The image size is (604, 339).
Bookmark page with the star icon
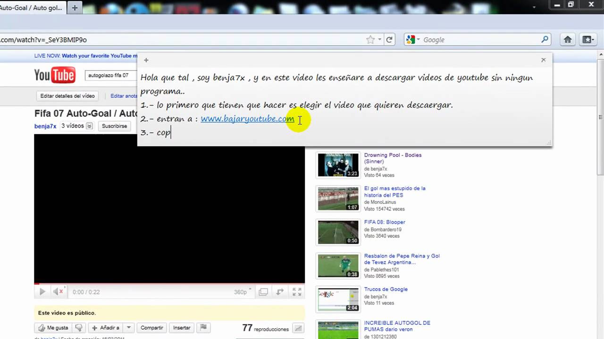[370, 40]
